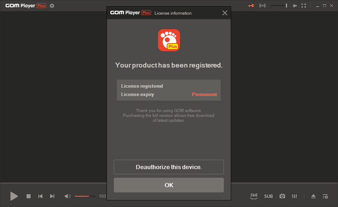Click Deauthorize this device button
Viewport: 338px width, 207px height.
pos(169,167)
